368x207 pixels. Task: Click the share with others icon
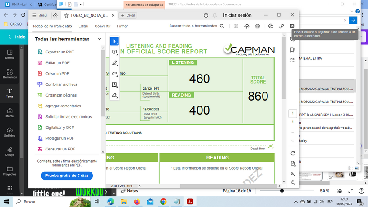271,26
